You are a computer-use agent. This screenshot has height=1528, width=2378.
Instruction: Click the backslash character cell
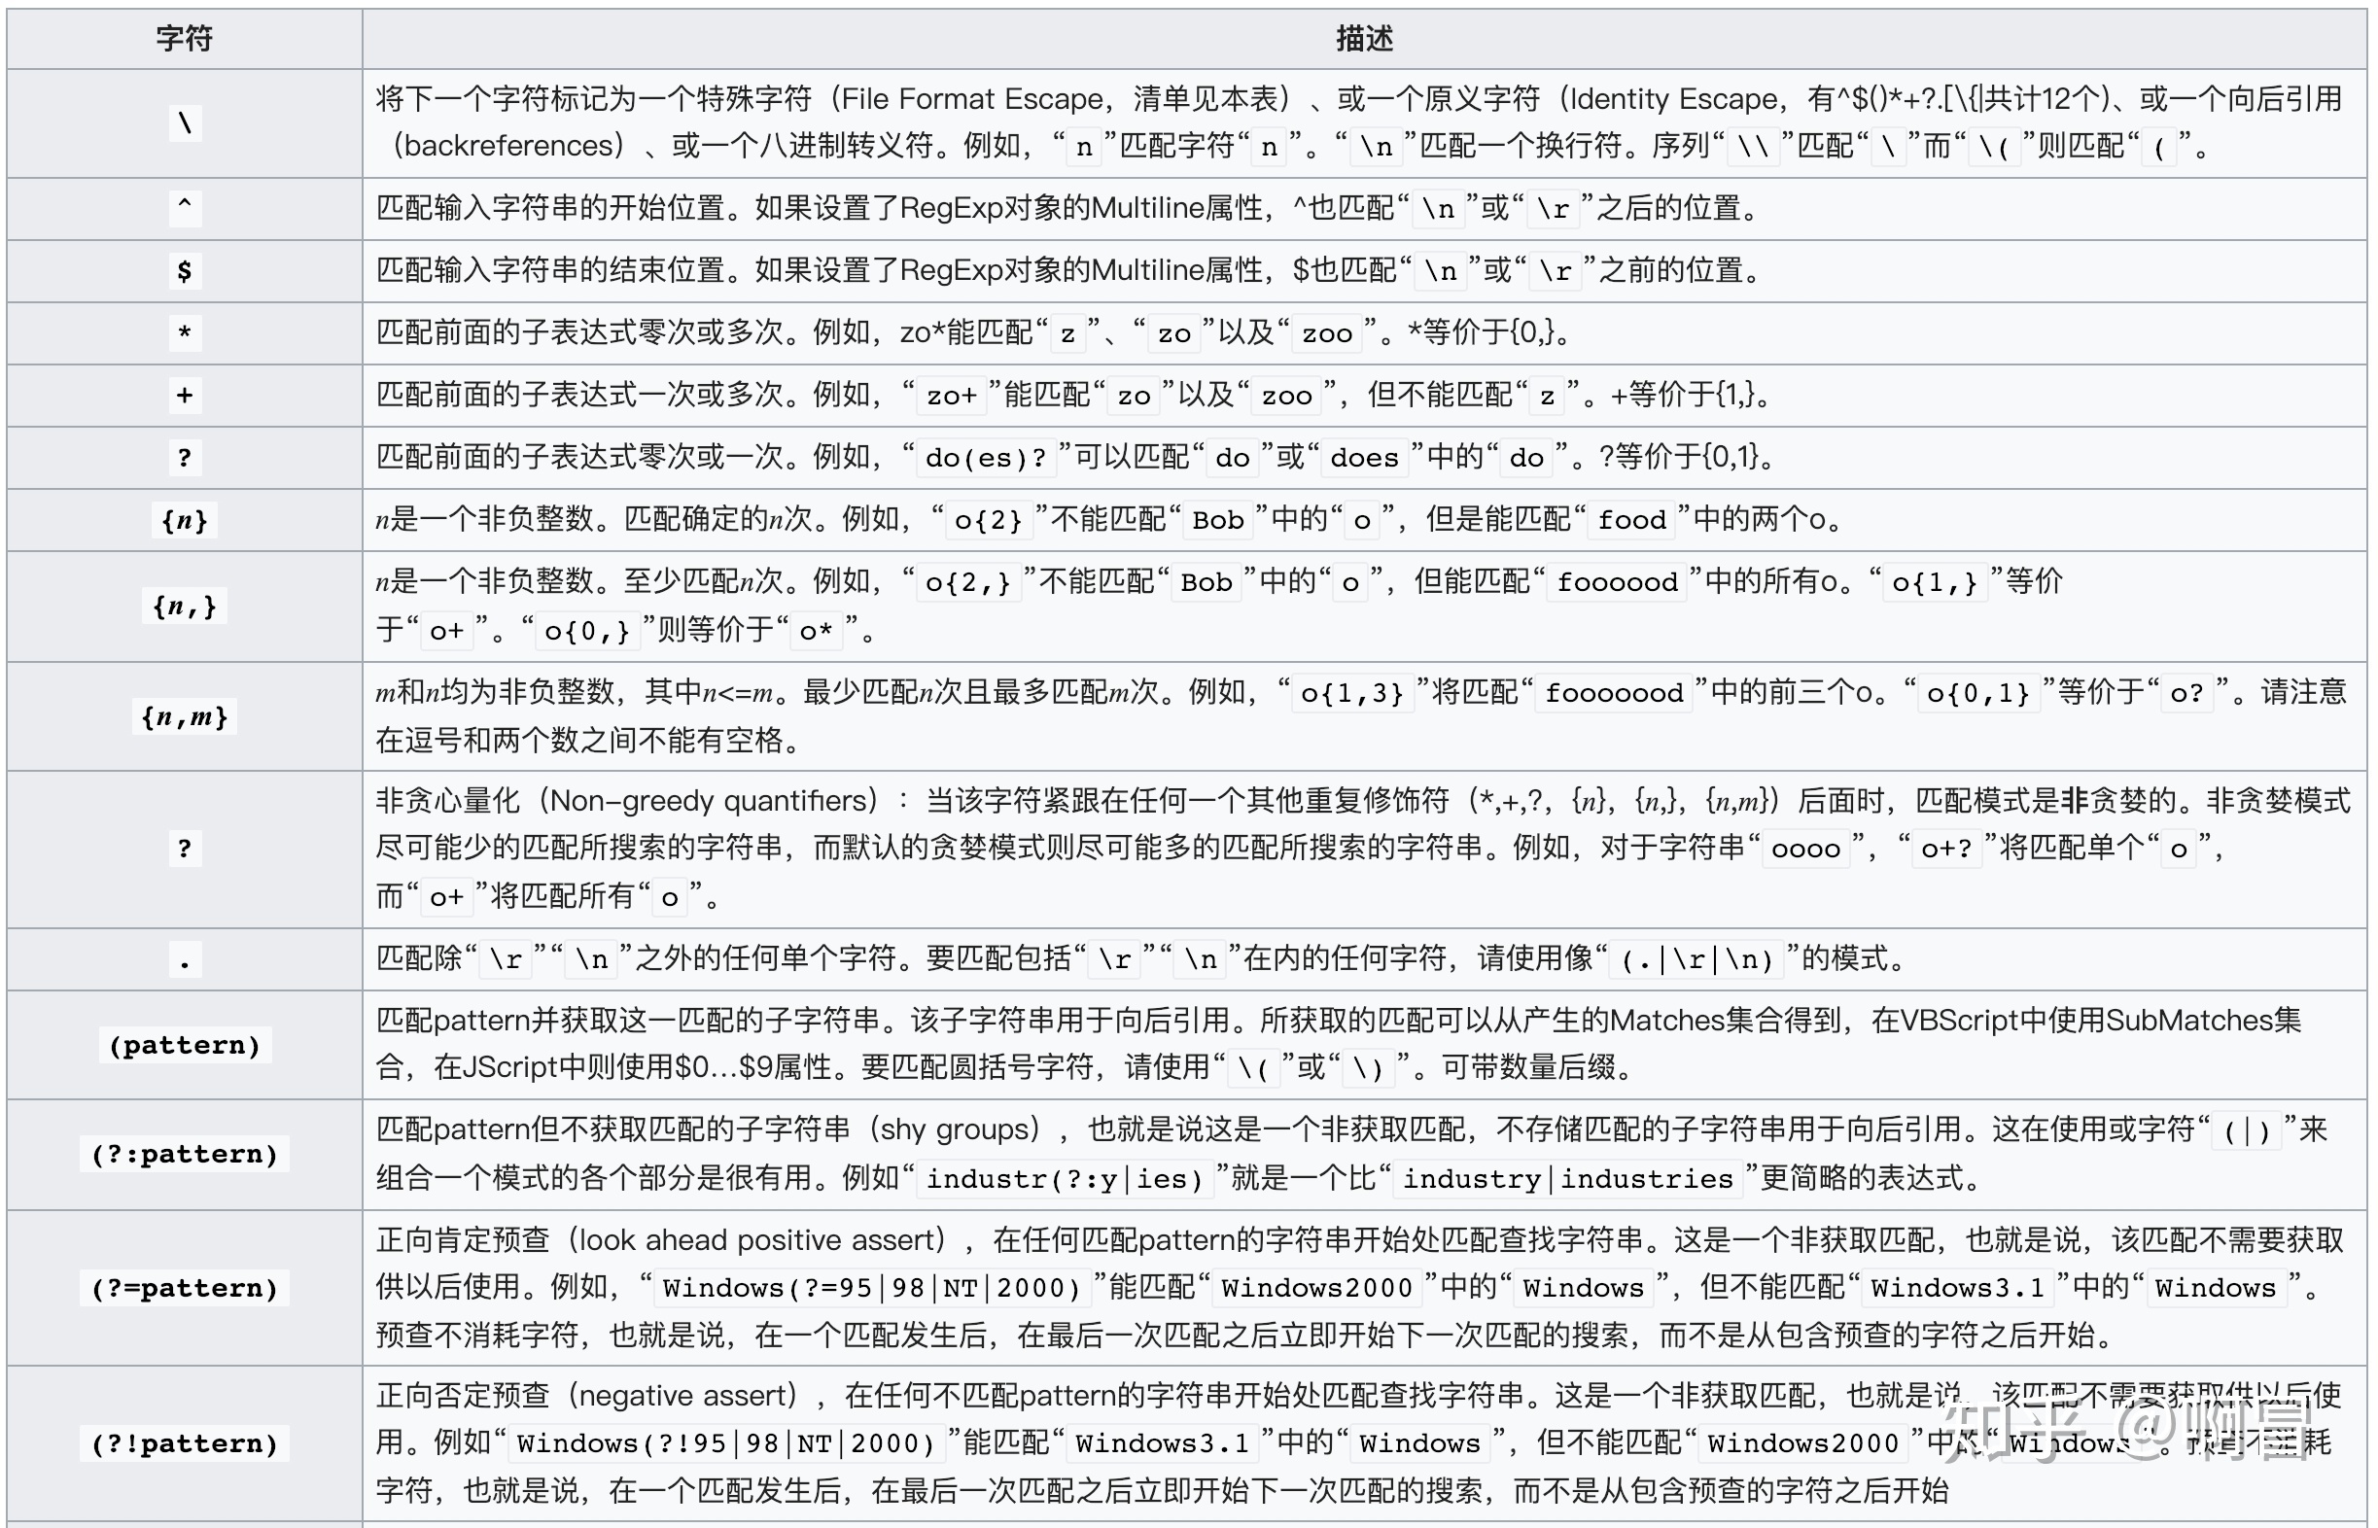(x=185, y=124)
